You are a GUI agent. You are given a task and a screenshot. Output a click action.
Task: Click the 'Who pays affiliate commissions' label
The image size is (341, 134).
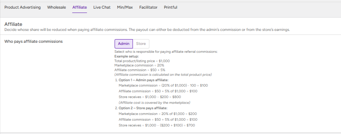pos(33,41)
